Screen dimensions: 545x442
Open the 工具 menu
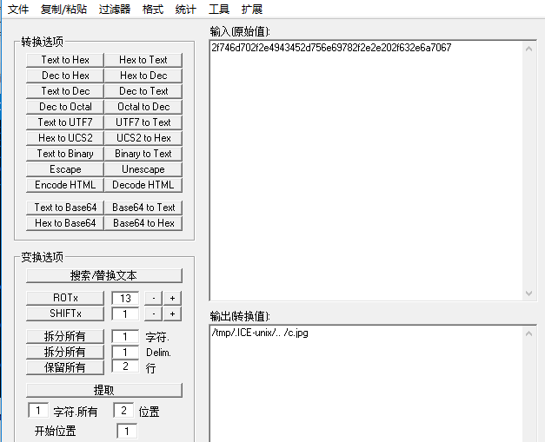click(219, 10)
